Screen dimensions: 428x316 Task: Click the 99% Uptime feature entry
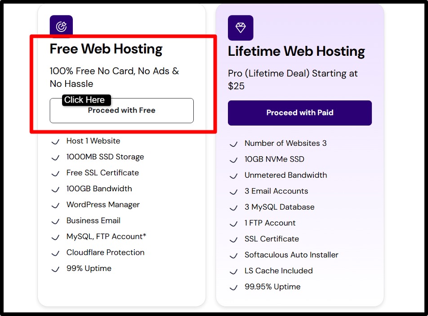89,268
